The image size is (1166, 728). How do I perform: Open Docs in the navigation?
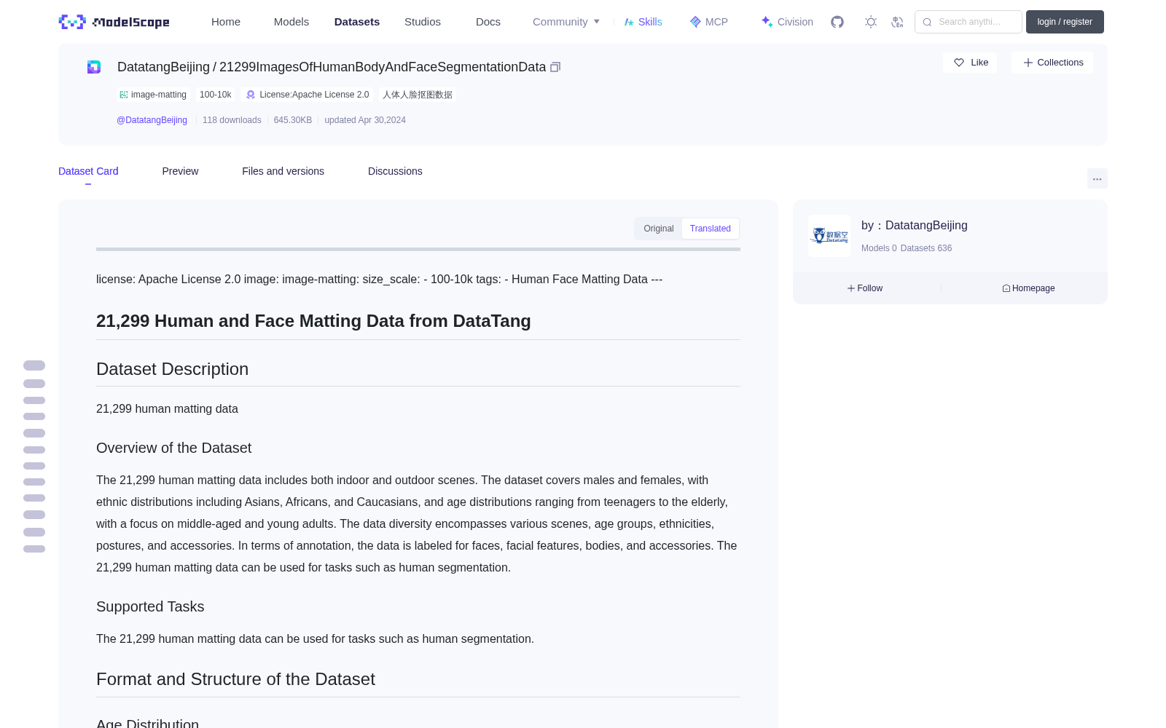point(488,22)
